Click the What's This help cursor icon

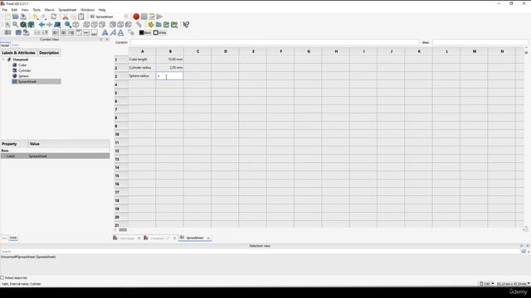tap(186, 25)
